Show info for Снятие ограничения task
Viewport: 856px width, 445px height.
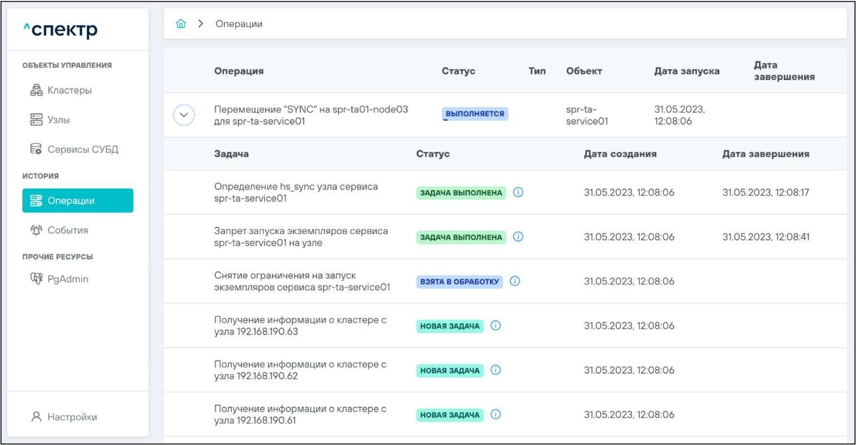click(515, 281)
